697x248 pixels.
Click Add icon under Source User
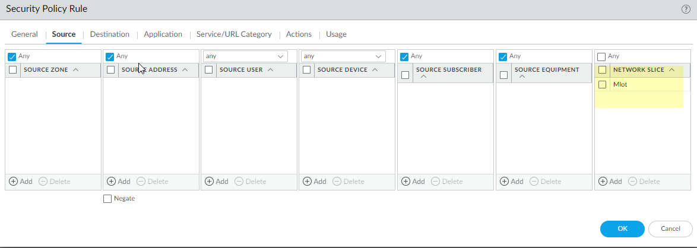pyautogui.click(x=209, y=182)
